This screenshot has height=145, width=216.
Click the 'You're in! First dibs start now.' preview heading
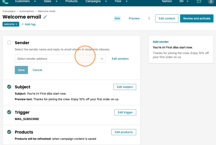pos(172,47)
